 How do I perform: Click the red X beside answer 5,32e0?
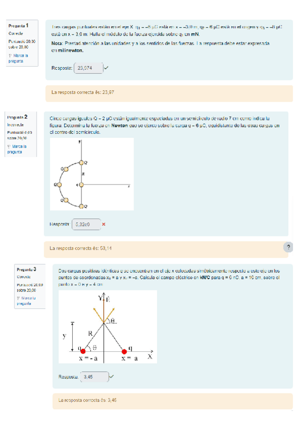click(103, 224)
